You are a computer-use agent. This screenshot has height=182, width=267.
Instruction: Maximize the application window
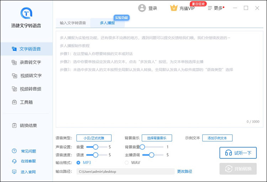(x=246, y=8)
